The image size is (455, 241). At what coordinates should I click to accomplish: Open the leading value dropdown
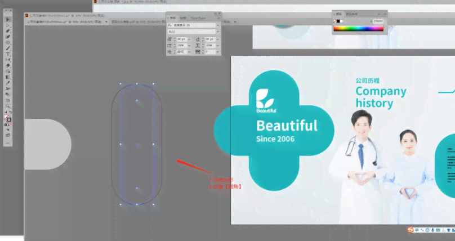[x=217, y=39]
